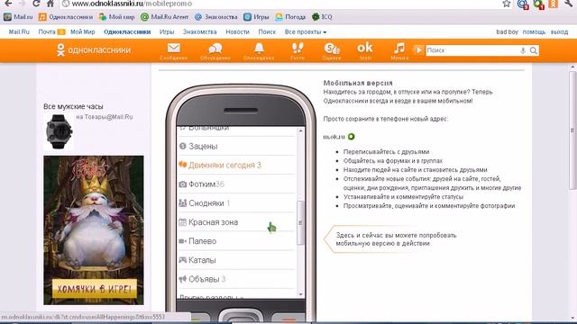The width and height of the screenshot is (577, 324).
Task: Click the wristwatch ad thumbnail
Action: 59,131
